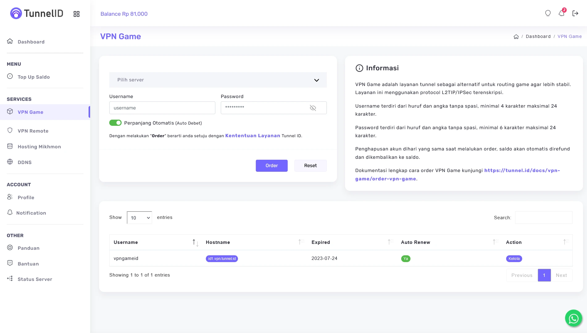Image resolution: width=587 pixels, height=333 pixels.
Task: Click the Profile users icon
Action: pyautogui.click(x=10, y=197)
